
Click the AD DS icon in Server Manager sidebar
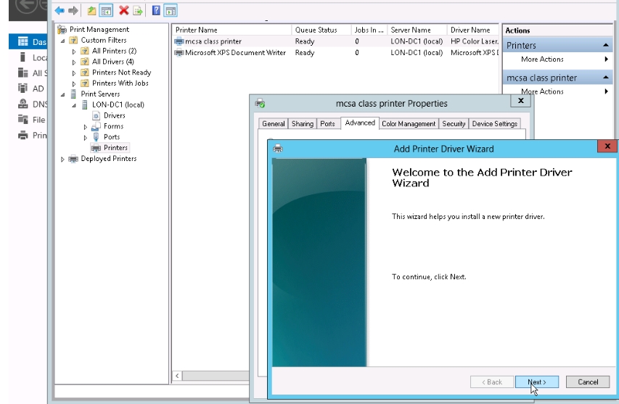coord(23,88)
